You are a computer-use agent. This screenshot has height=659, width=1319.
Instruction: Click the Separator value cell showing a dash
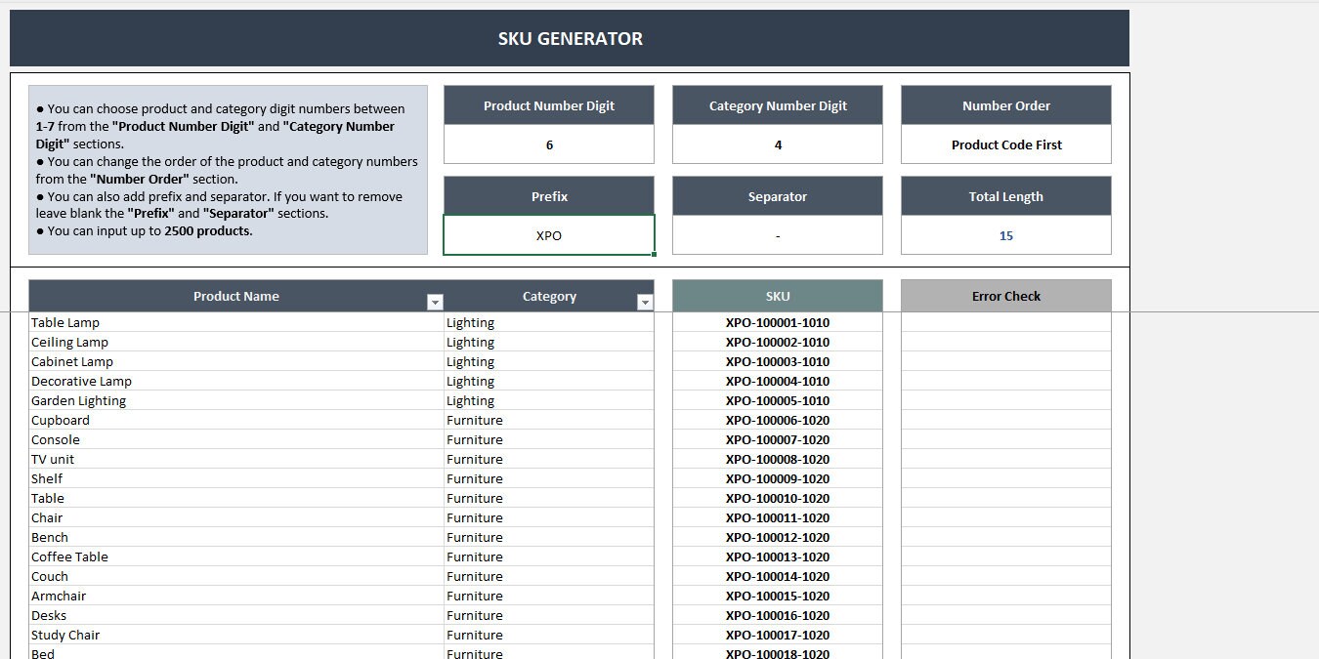pos(777,235)
